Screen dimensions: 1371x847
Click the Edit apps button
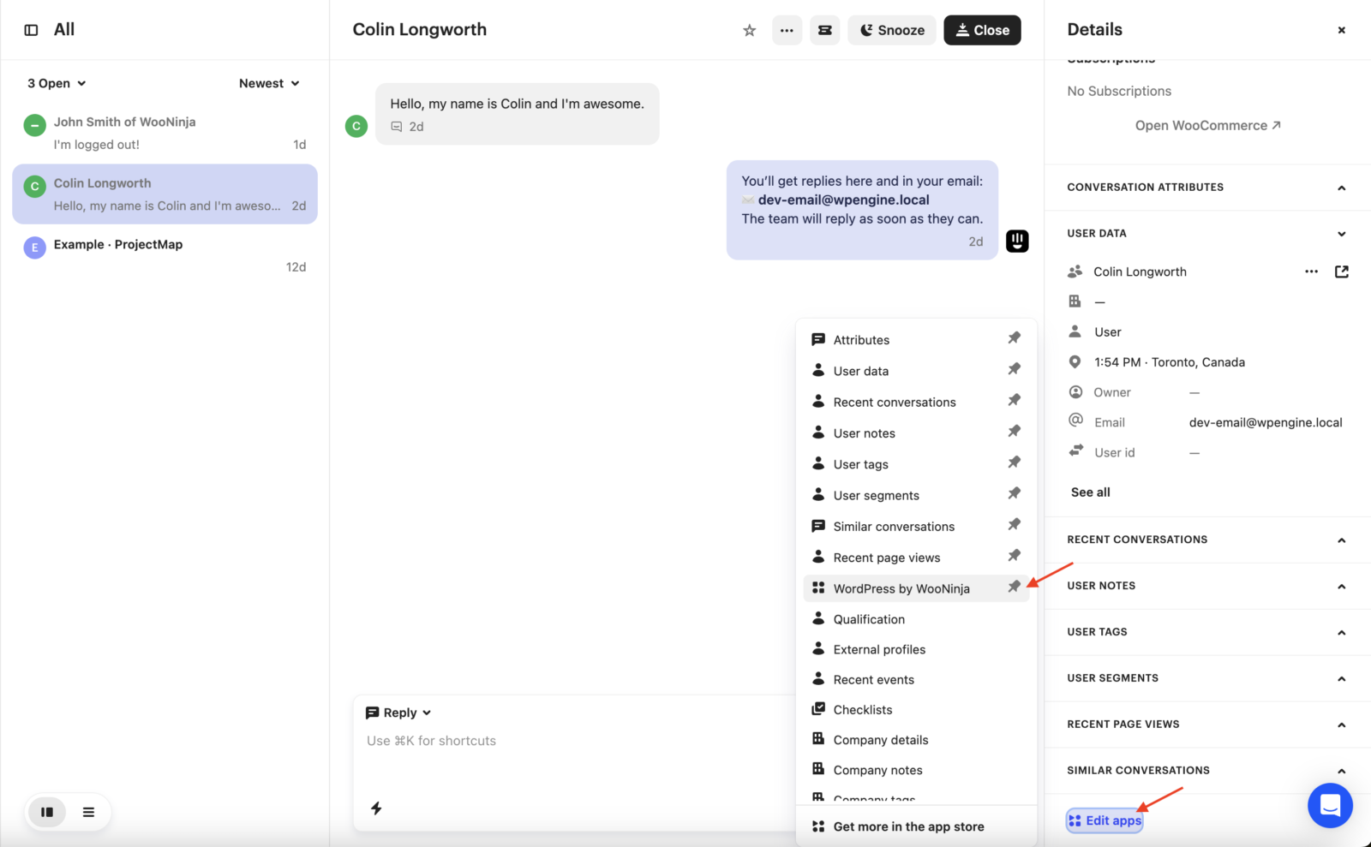click(x=1105, y=820)
